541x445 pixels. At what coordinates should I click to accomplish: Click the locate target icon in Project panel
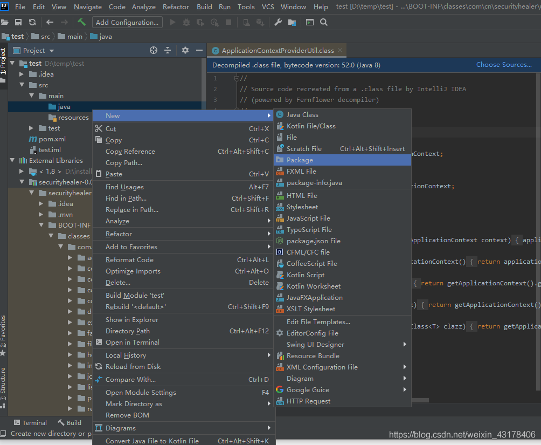(x=154, y=51)
